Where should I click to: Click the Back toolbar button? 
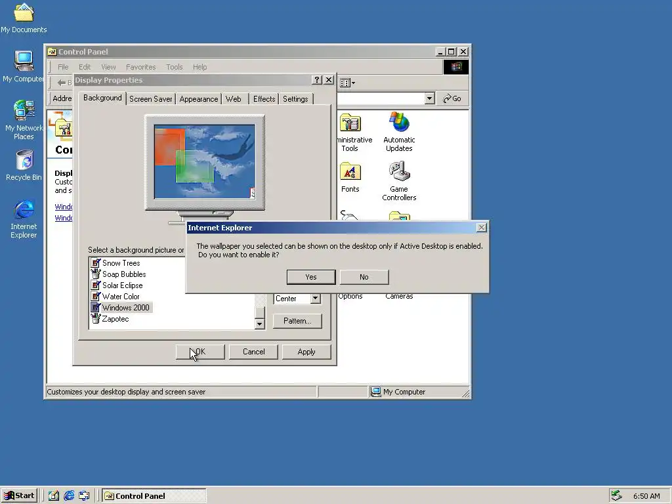click(x=64, y=82)
